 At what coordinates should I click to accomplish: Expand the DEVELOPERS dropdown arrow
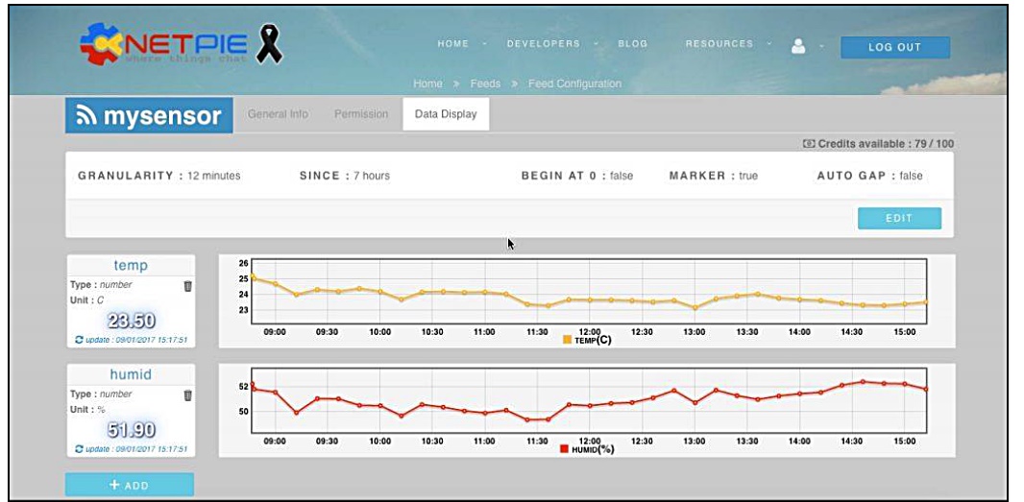tap(596, 45)
